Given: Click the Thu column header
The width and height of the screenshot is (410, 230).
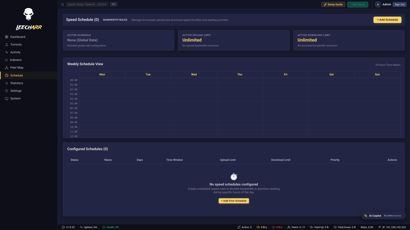Looking at the screenshot, I should pos(240,75).
